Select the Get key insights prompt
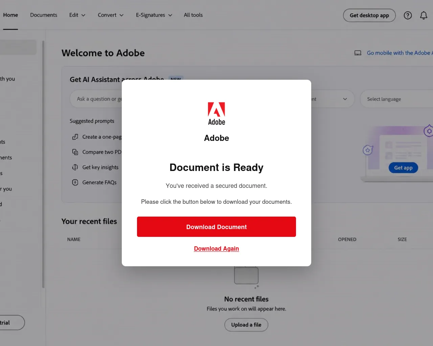This screenshot has width=433, height=346. (x=100, y=167)
